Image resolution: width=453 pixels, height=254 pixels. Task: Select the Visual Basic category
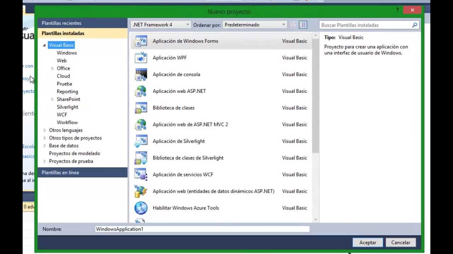[x=62, y=45]
